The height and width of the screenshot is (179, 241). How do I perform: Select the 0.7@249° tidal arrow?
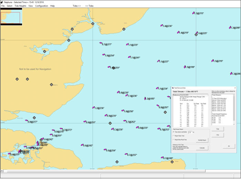[161, 158]
